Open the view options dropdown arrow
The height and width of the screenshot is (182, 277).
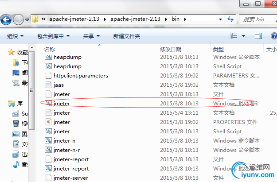243,36
